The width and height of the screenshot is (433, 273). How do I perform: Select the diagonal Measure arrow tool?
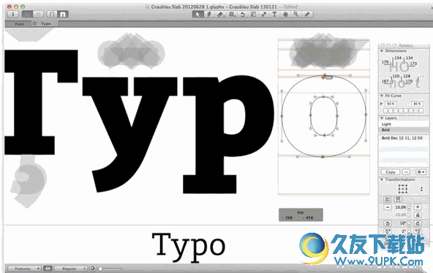point(264,15)
